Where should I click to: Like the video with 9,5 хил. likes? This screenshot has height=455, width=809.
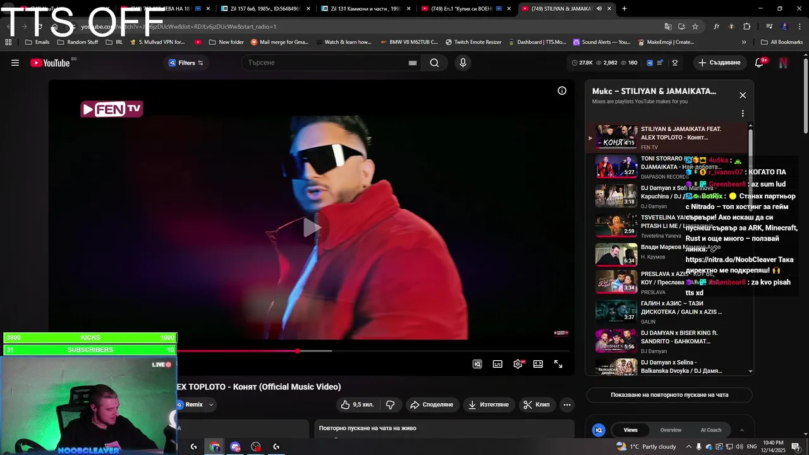point(358,404)
